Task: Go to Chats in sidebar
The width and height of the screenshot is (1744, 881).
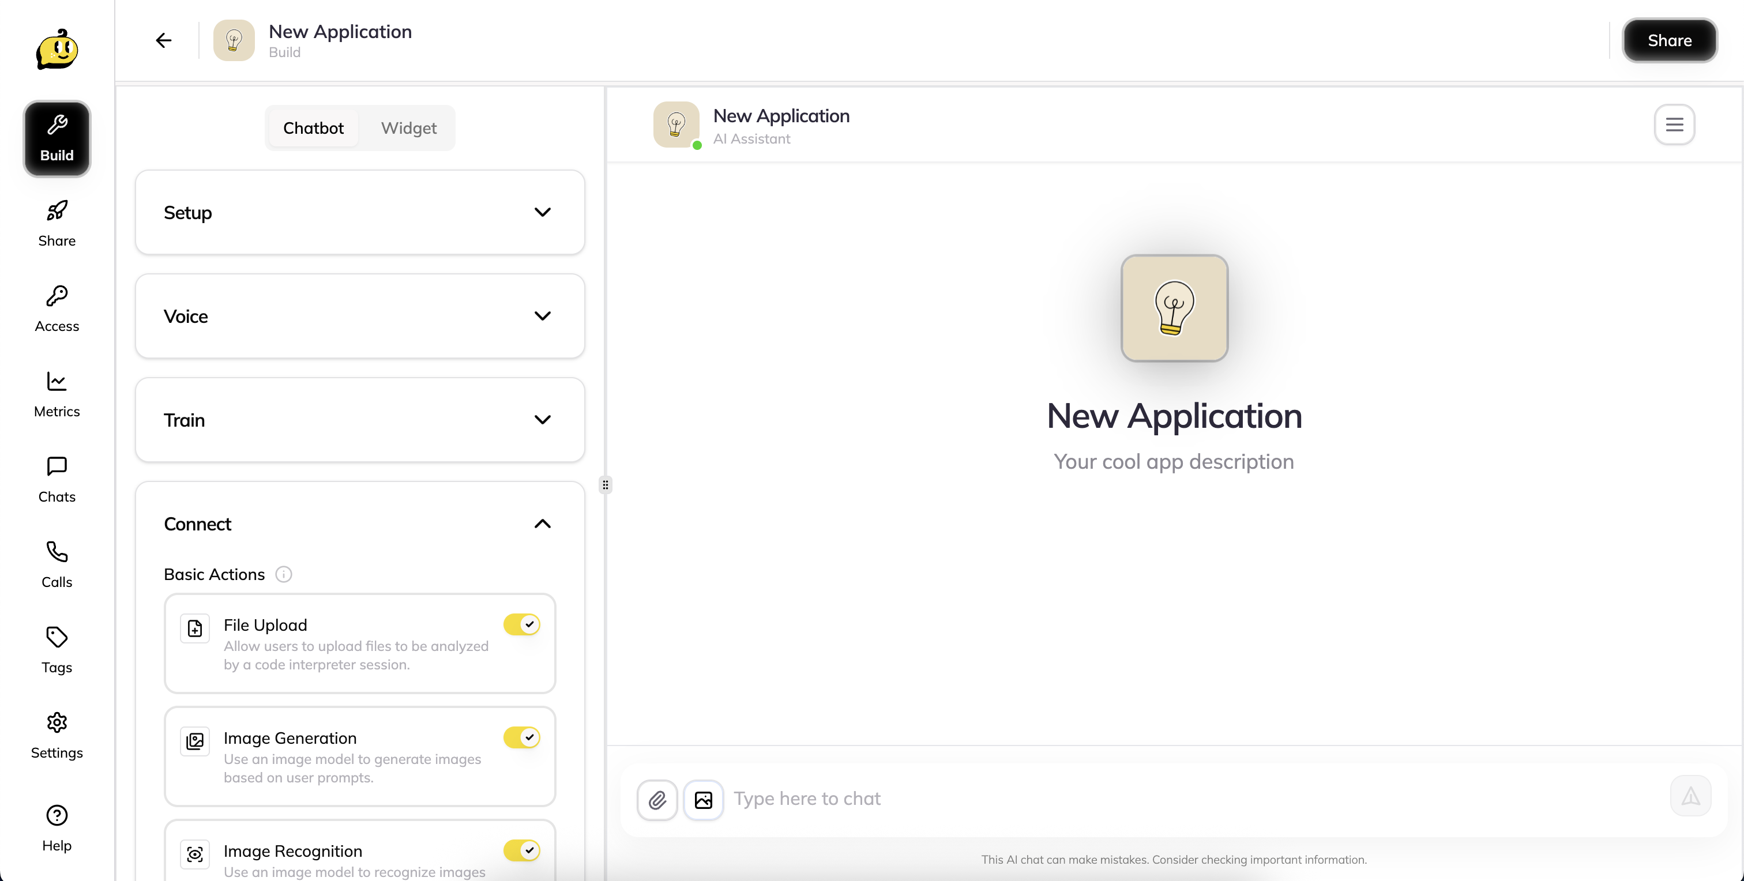Action: click(57, 479)
